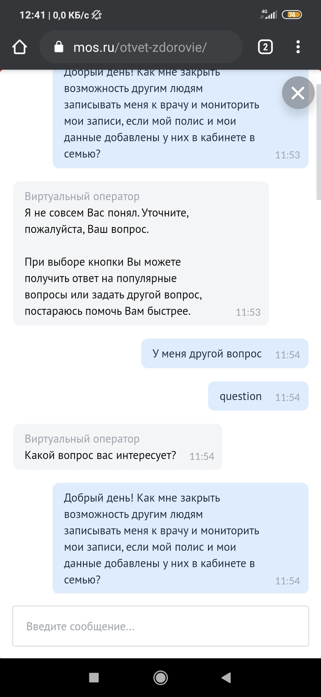
Task: Type in the "Введите сообщение..." message field
Action: (160, 626)
